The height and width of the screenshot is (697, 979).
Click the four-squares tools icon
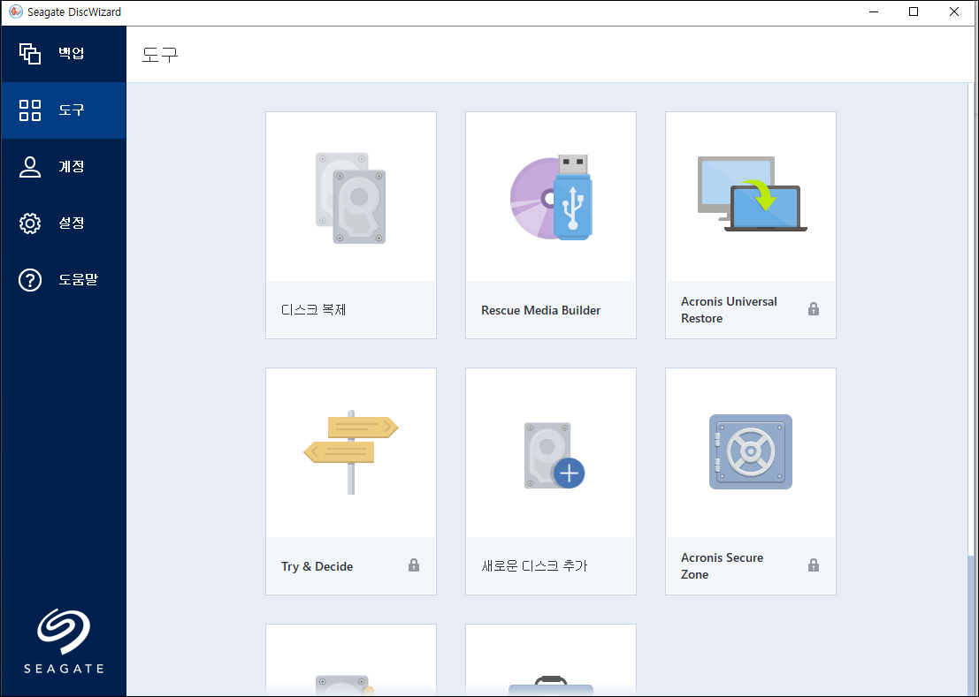[30, 110]
